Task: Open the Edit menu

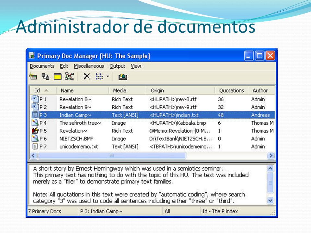Action: (x=64, y=66)
